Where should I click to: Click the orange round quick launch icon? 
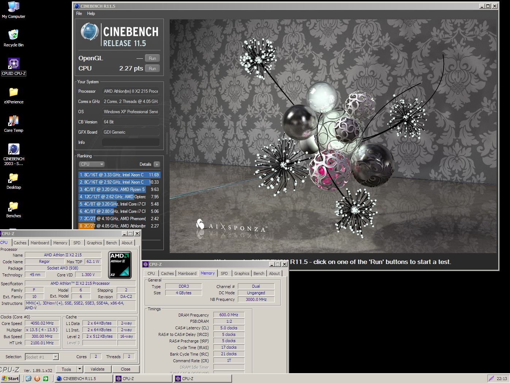[37, 379]
